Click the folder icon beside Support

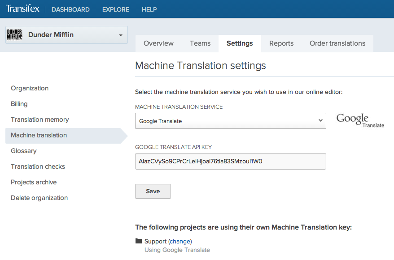point(139,241)
